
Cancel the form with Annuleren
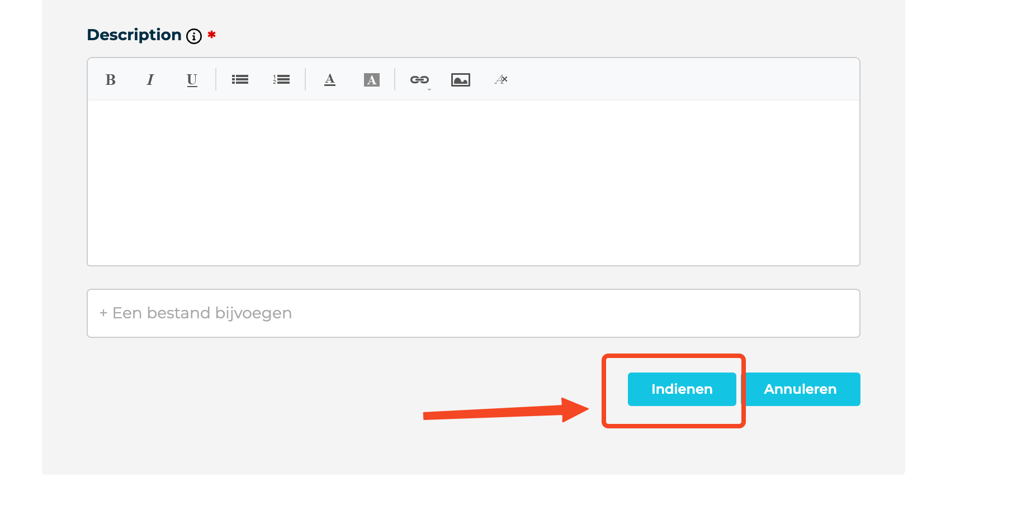[800, 389]
